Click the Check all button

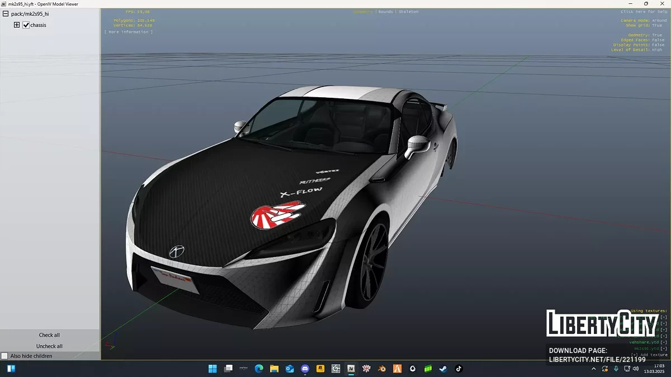49,335
